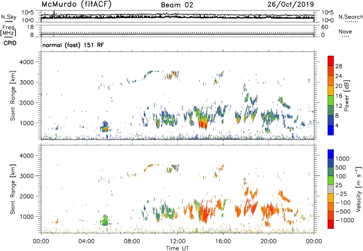Click the '18' frequency axis value
Image resolution: width=363 pixels, height=251 pixels.
coord(30,27)
